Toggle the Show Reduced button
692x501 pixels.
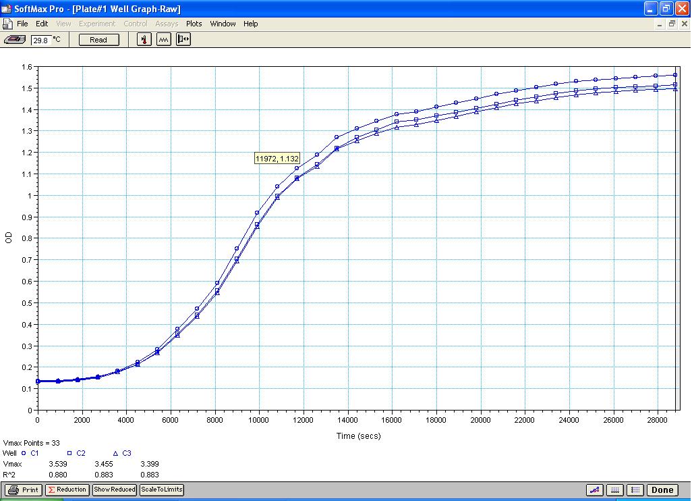[114, 490]
